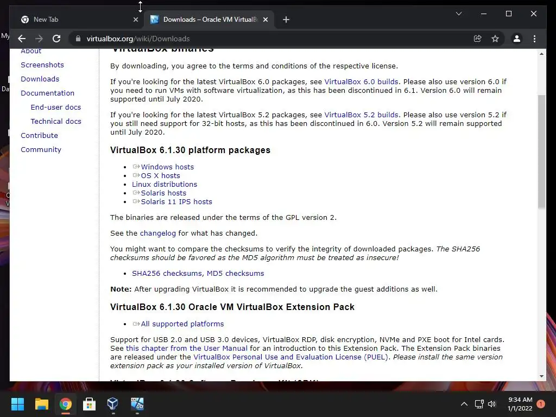Reload the Downloads page

56,39
